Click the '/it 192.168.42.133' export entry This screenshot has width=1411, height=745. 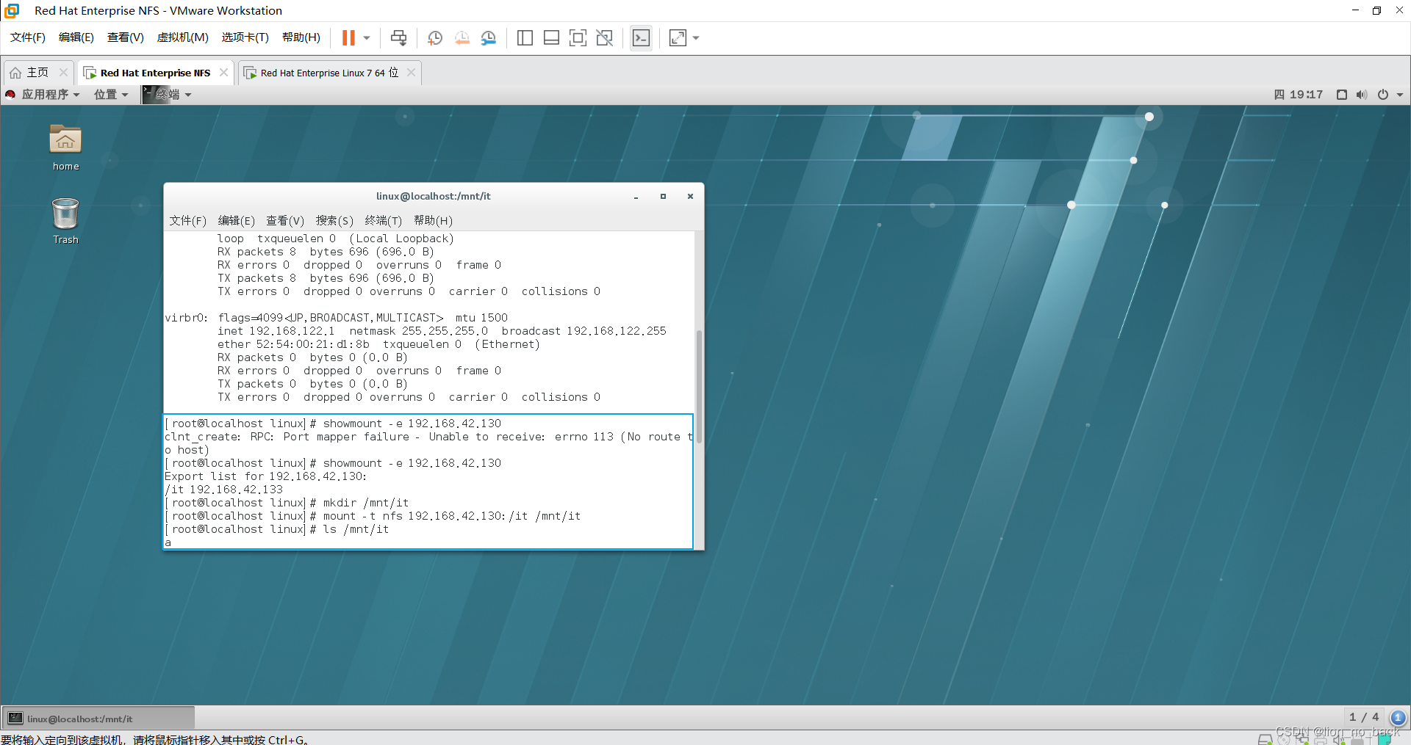[223, 490]
